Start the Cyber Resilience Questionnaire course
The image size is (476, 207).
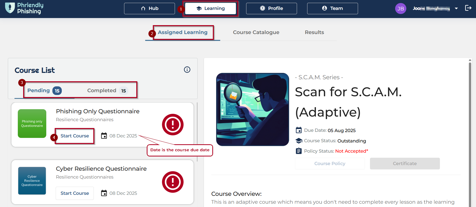[x=75, y=193]
